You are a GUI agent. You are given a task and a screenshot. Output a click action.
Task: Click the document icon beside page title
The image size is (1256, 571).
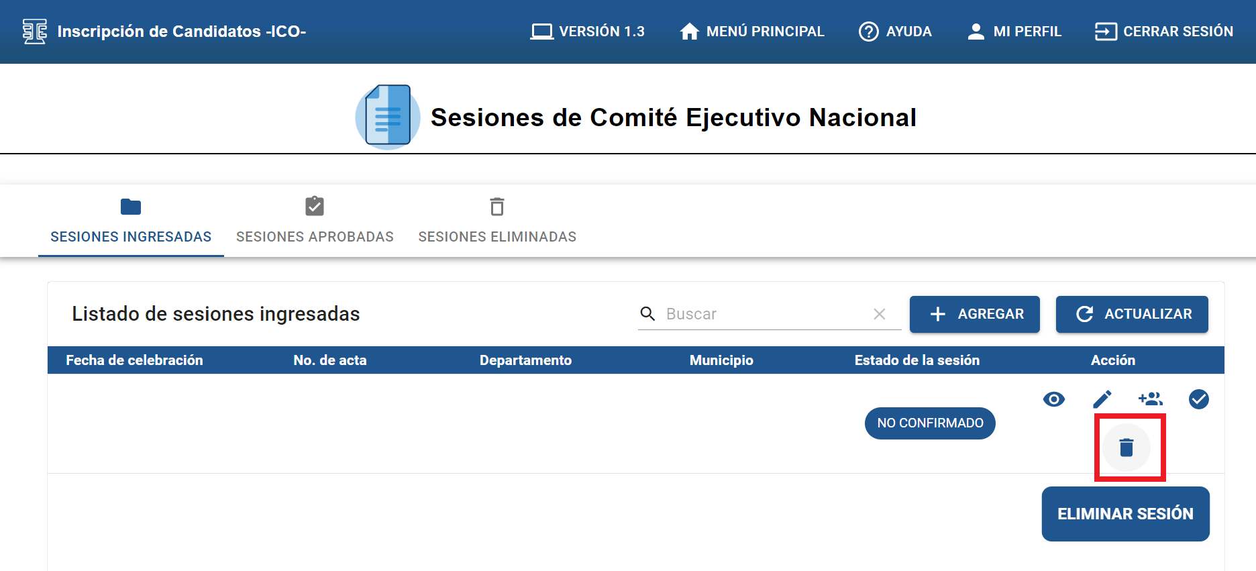(387, 117)
